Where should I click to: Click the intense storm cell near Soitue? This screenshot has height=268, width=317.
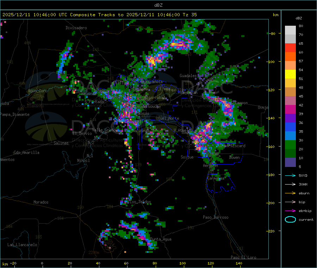(202, 137)
